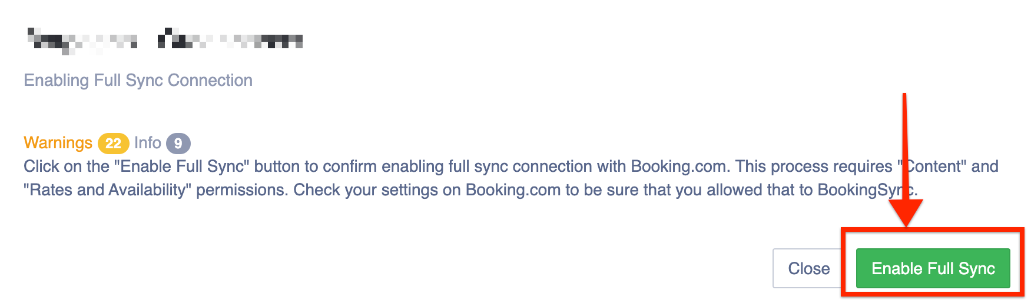Click the quoted "Rates and Availability" text
Screen dimensions: 1031x303
click(104, 190)
